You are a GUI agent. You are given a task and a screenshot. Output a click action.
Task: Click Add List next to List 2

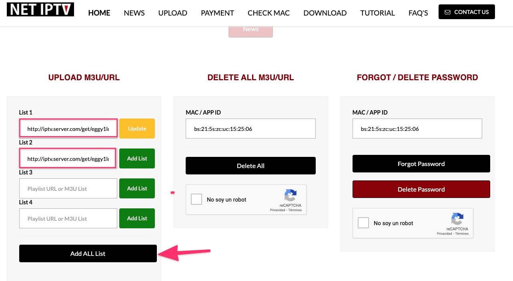(137, 158)
